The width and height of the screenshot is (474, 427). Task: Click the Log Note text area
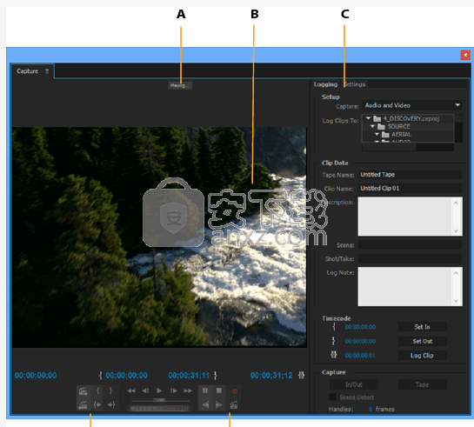[x=405, y=286]
